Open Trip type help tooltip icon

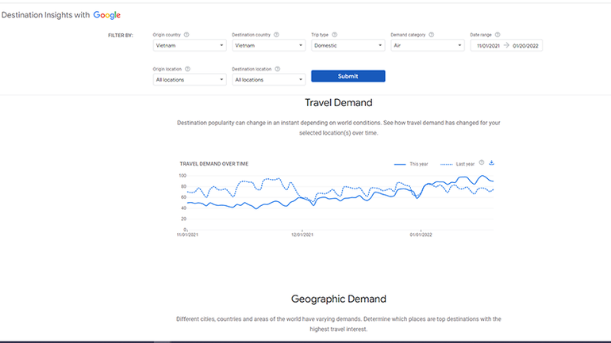point(335,35)
